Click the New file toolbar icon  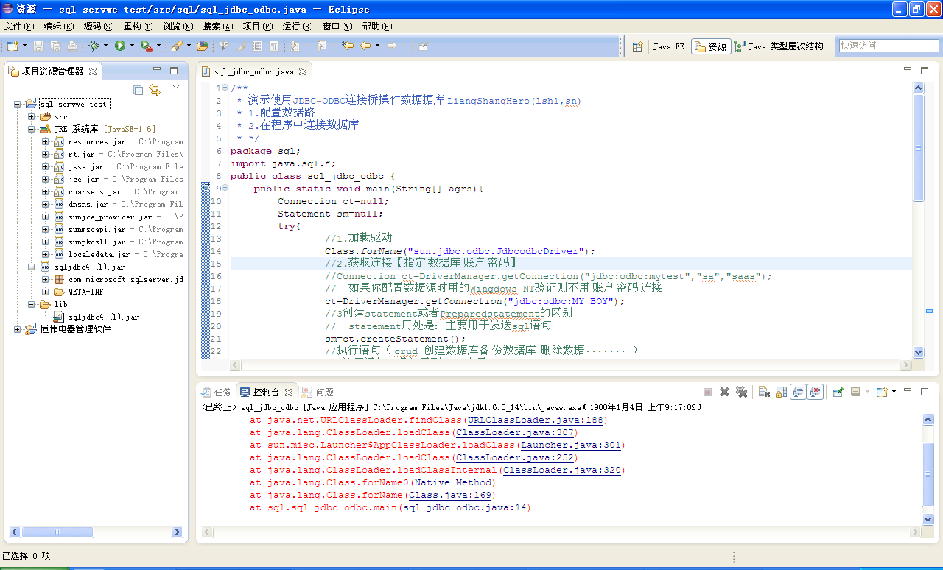point(13,46)
